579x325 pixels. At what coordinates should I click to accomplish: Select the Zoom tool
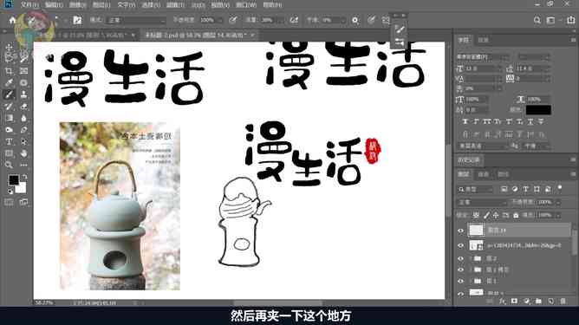pyautogui.click(x=9, y=165)
